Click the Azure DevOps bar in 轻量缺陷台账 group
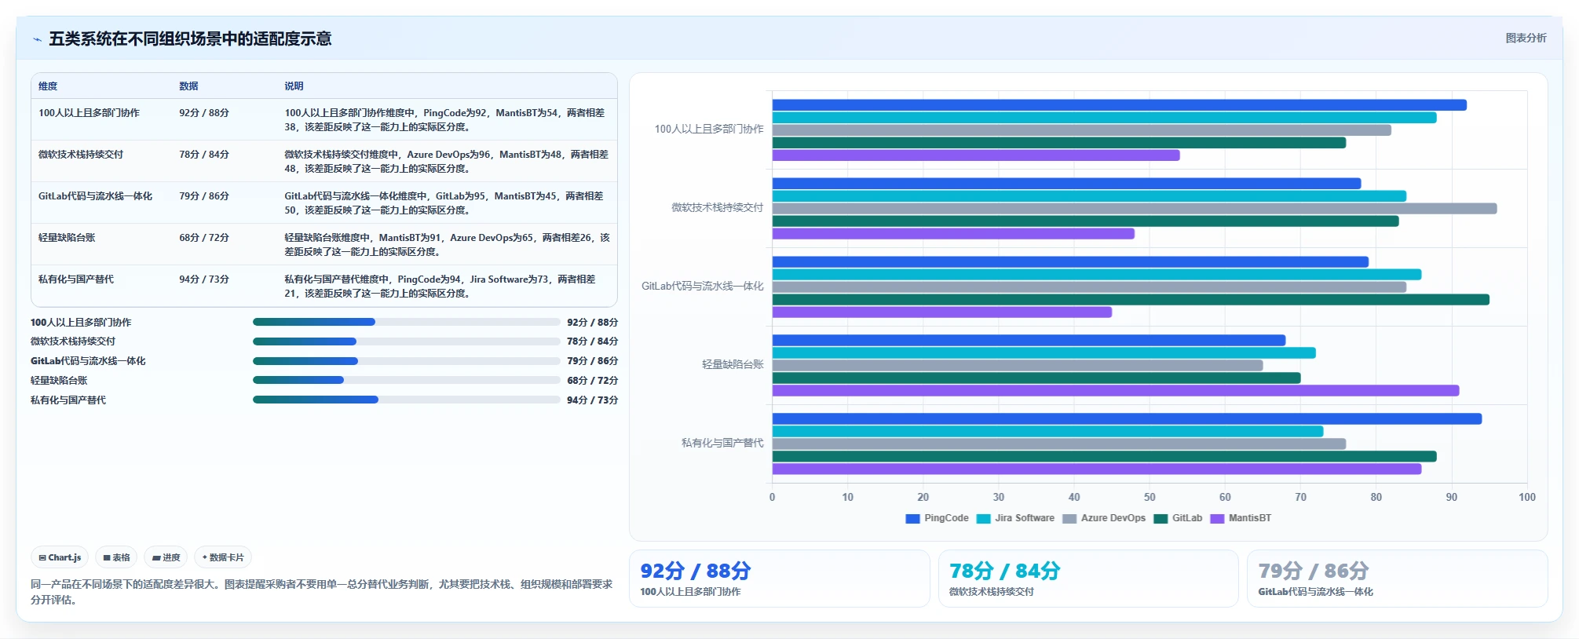1579x639 pixels. pyautogui.click(x=1018, y=366)
